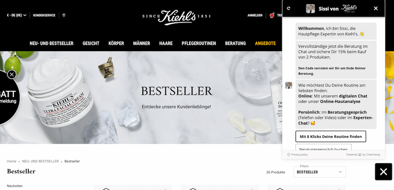Click the Neuheiten sidebar filter
The height and width of the screenshot is (190, 394).
coord(15,186)
